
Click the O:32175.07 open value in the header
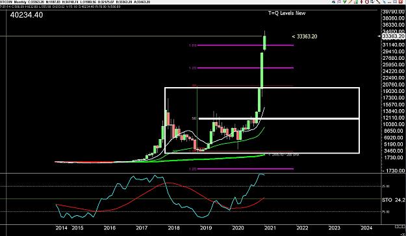(x=106, y=2)
